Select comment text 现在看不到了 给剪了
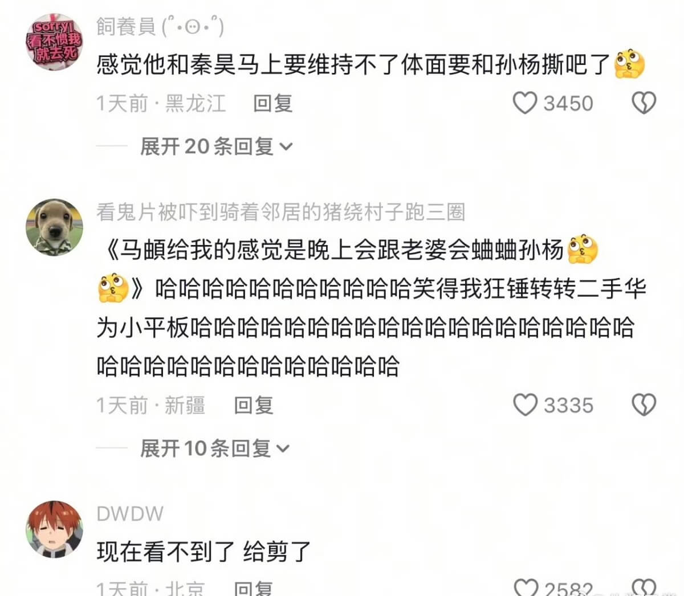This screenshot has height=596, width=684. (204, 551)
